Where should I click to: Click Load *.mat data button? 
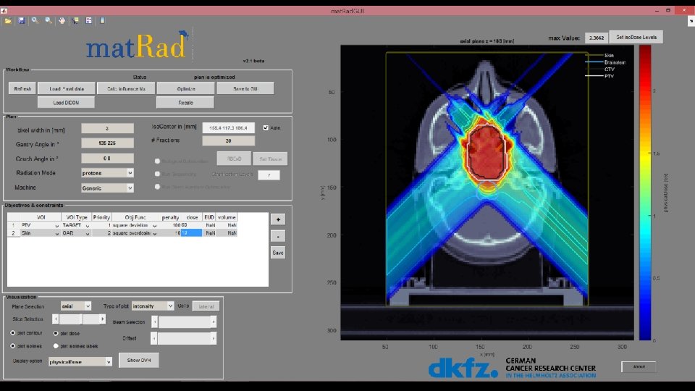[x=67, y=88]
